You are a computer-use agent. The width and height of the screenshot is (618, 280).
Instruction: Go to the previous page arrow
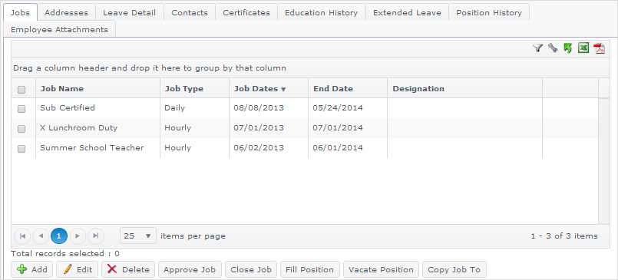point(41,236)
